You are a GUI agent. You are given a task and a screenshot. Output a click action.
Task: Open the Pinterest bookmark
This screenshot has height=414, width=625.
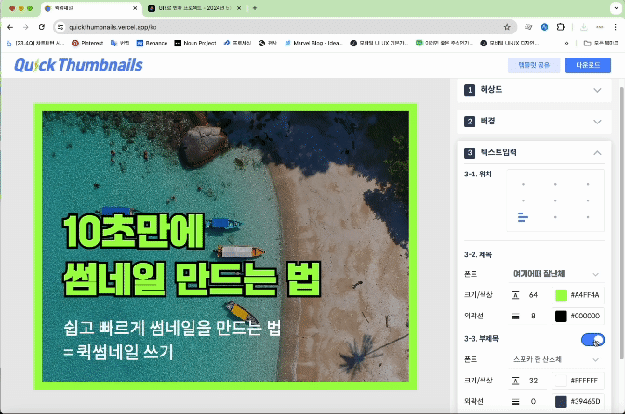tap(87, 43)
